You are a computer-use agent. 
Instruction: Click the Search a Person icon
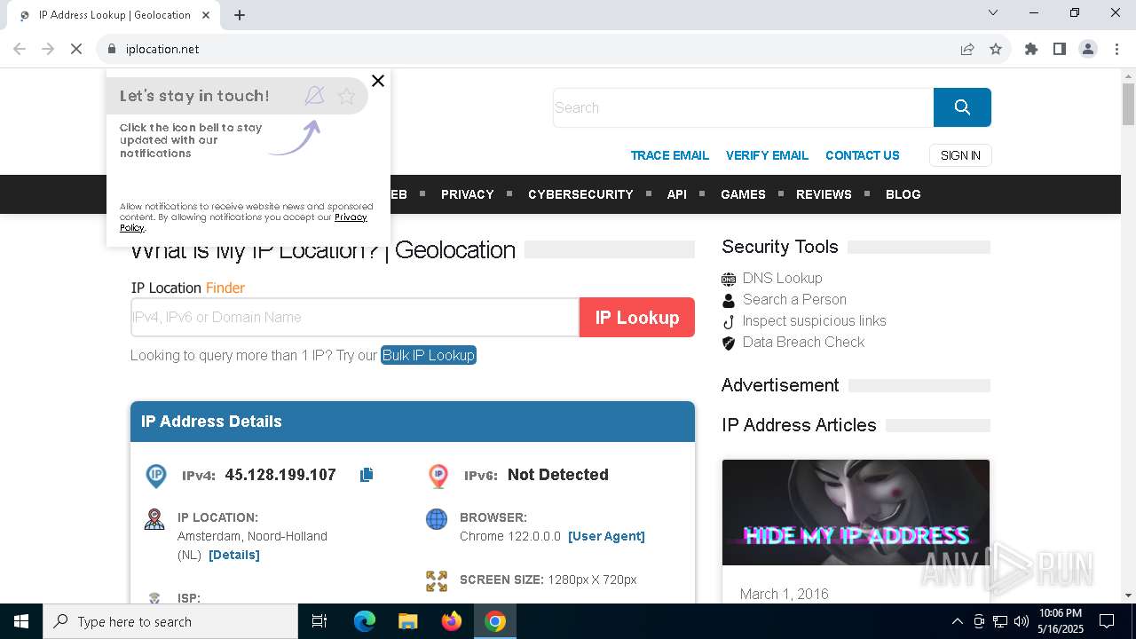(x=729, y=300)
